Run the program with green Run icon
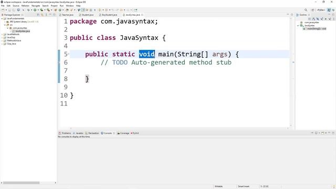This screenshot has height=189, width=336. pyautogui.click(x=35, y=10)
